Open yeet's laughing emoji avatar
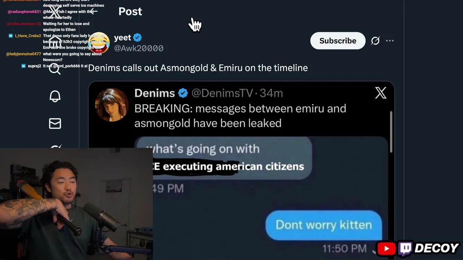Screen dimensions: 463x260 [x=99, y=43]
